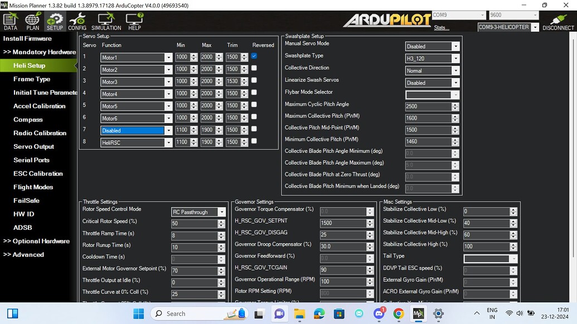The image size is (577, 324).
Task: Click the CONFIG toolbar icon
Action: [x=77, y=22]
